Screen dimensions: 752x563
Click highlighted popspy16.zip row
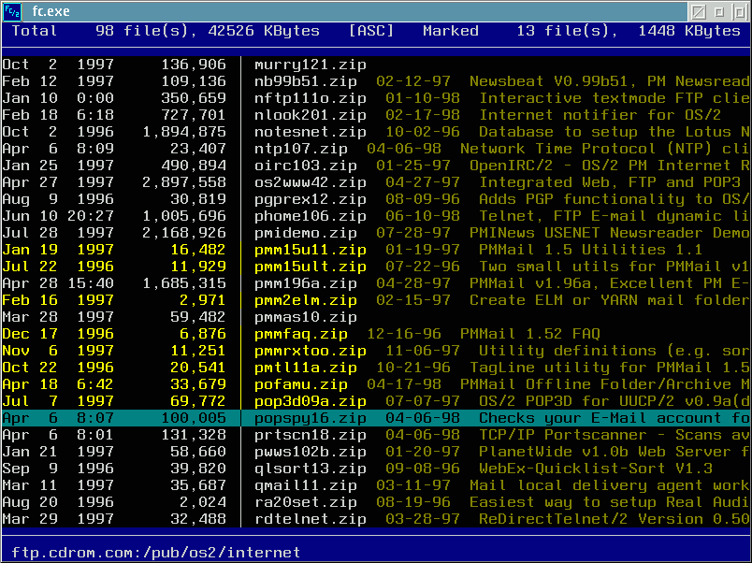click(x=376, y=418)
